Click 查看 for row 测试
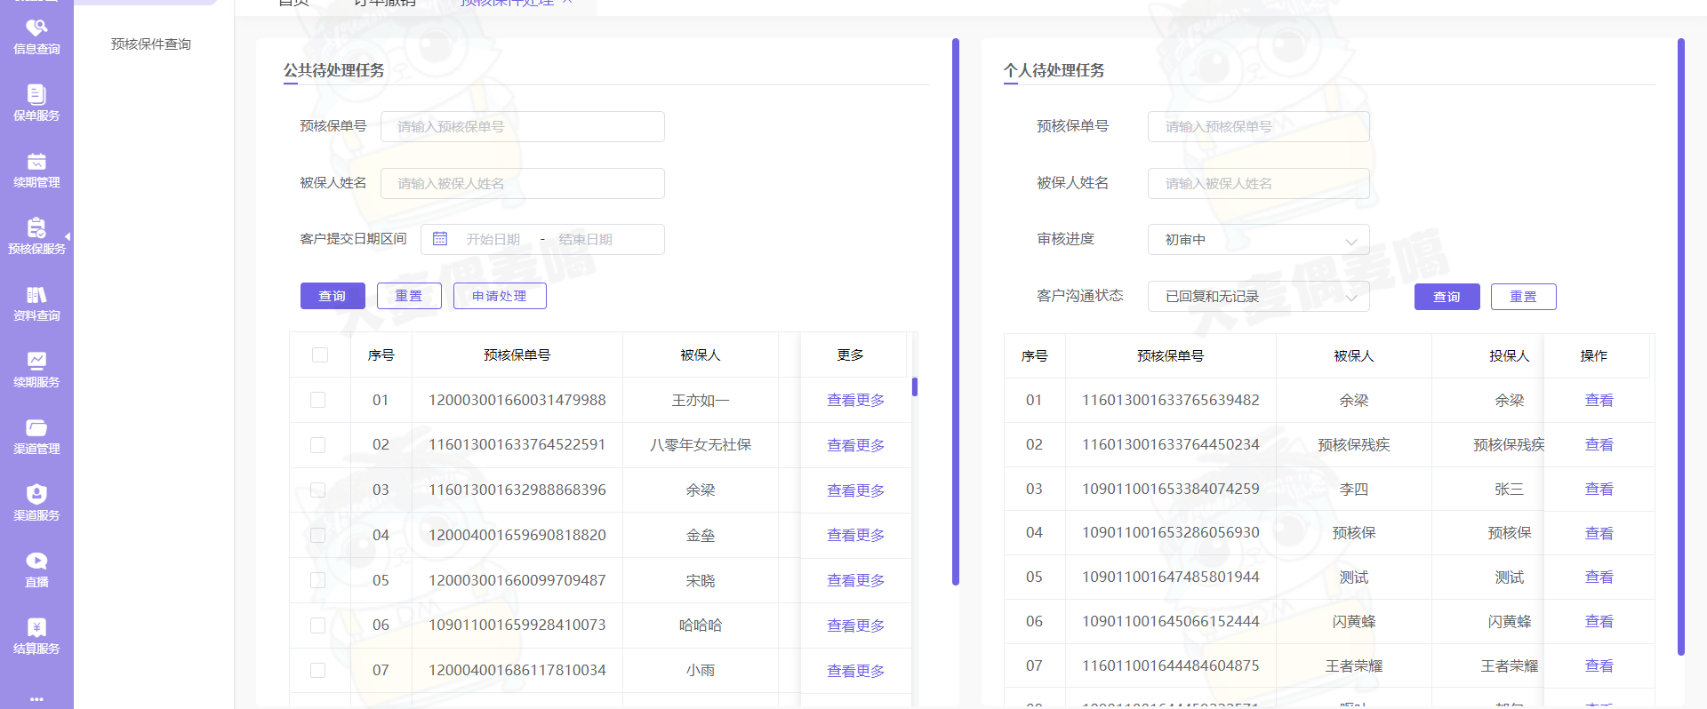Screen dimensions: 1707x709 pyautogui.click(x=1599, y=578)
